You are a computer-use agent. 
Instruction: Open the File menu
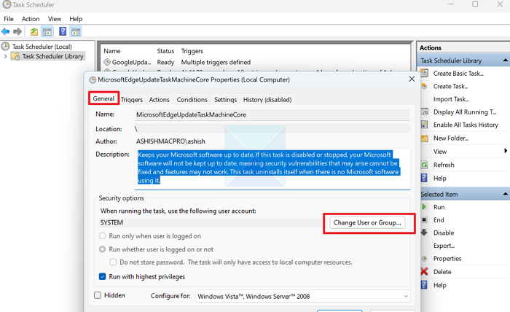(9, 19)
